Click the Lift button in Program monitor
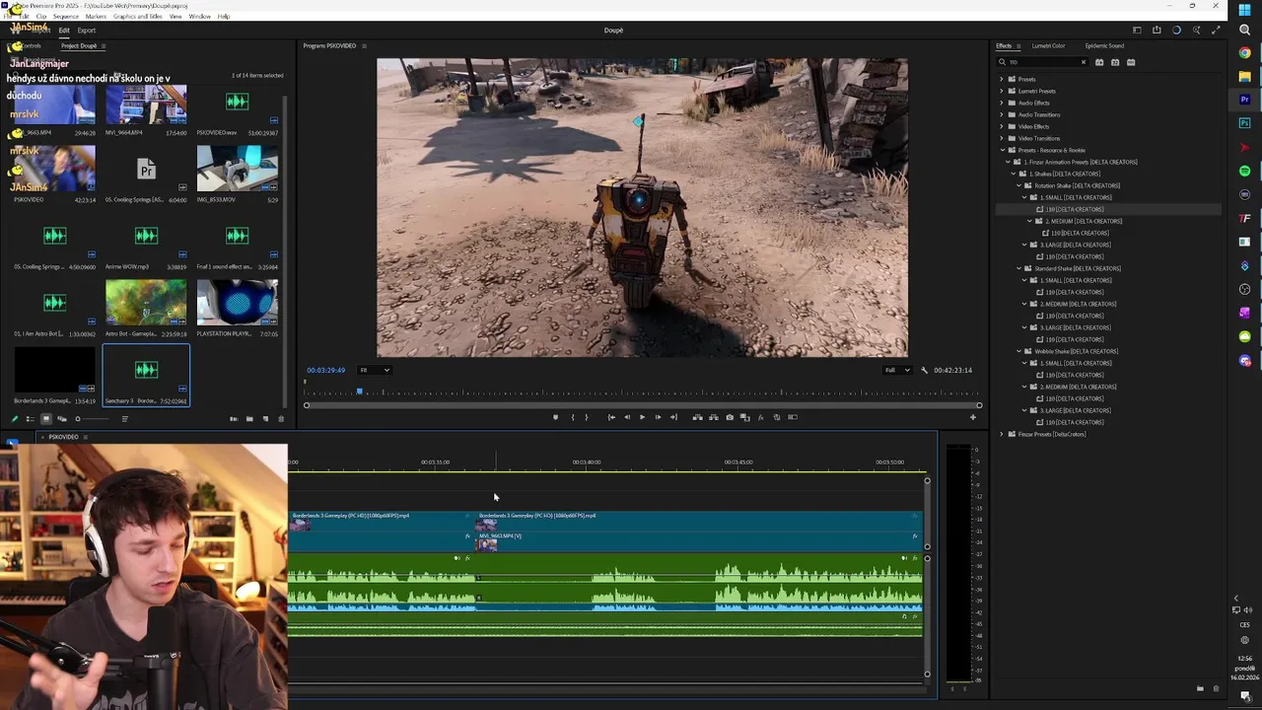This screenshot has height=710, width=1262. tap(697, 417)
